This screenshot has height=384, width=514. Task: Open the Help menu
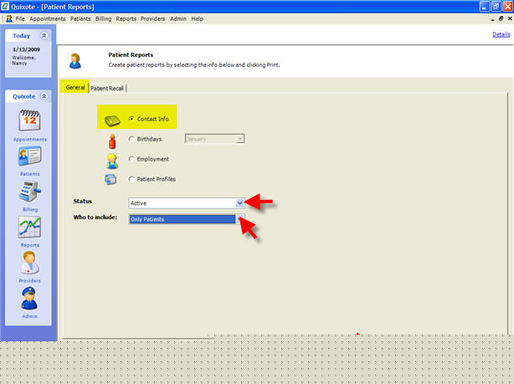point(197,18)
